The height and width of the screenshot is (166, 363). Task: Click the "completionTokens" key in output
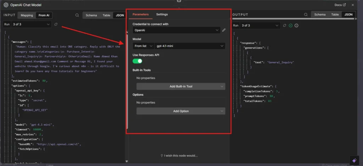[x=258, y=91]
